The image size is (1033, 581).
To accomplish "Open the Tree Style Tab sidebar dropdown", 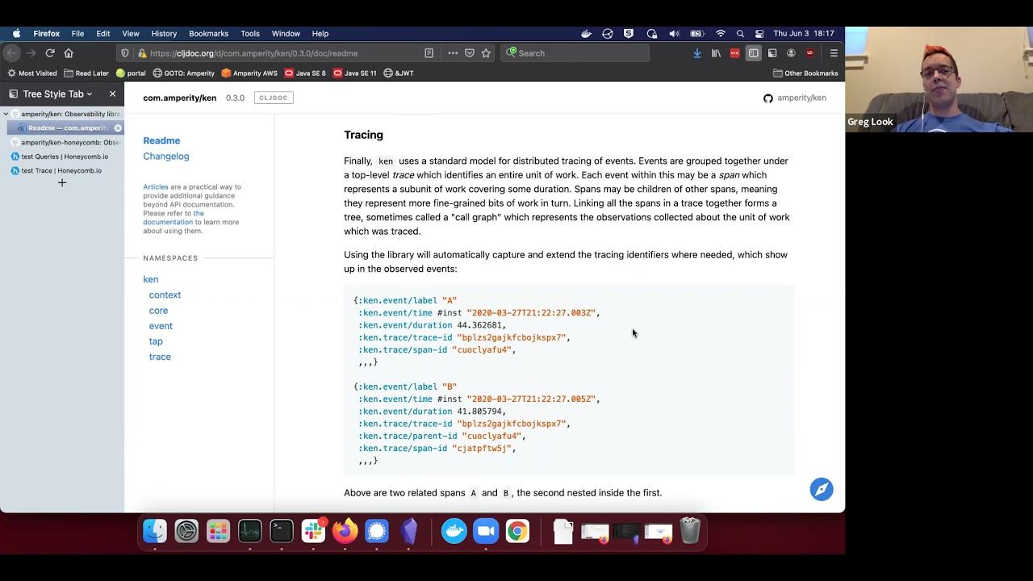I will coord(50,94).
